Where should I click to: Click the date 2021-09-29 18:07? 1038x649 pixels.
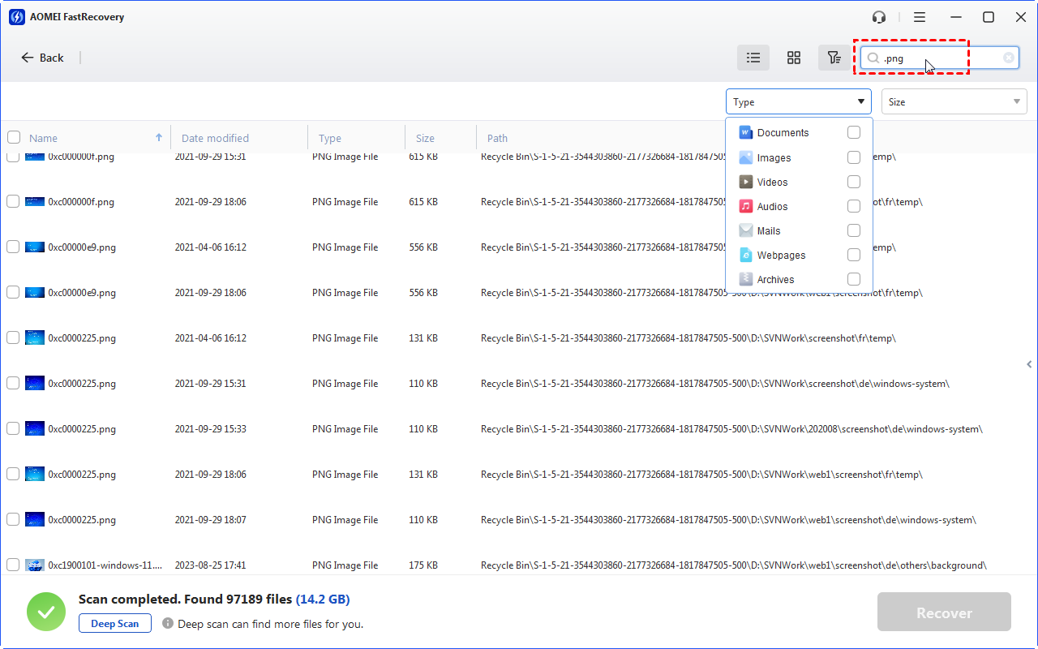click(x=210, y=520)
